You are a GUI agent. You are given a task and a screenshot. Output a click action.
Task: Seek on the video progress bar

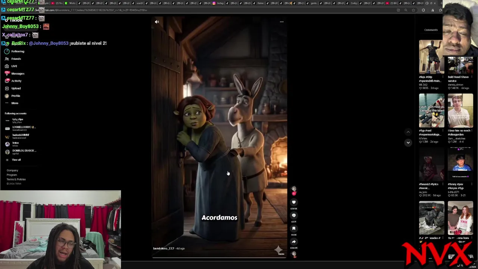(x=220, y=257)
